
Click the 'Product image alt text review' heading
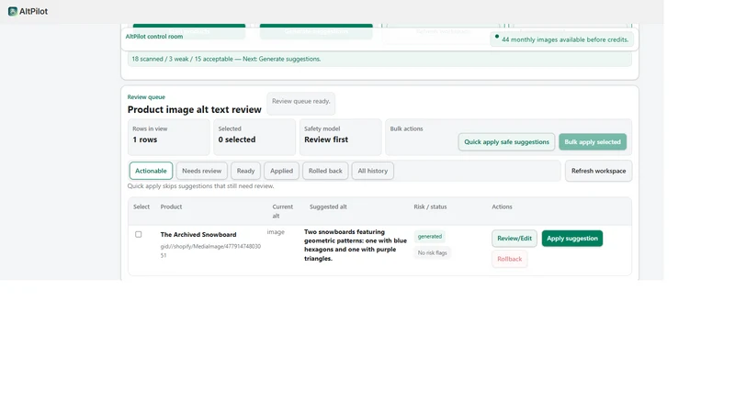[x=195, y=109]
